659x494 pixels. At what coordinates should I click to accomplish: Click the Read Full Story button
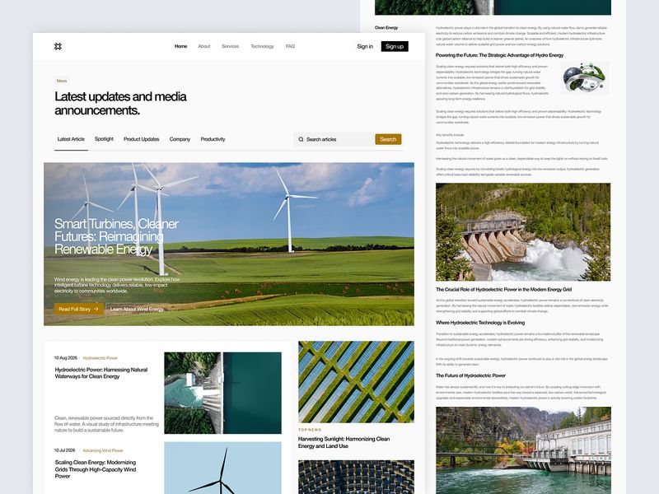(x=79, y=309)
